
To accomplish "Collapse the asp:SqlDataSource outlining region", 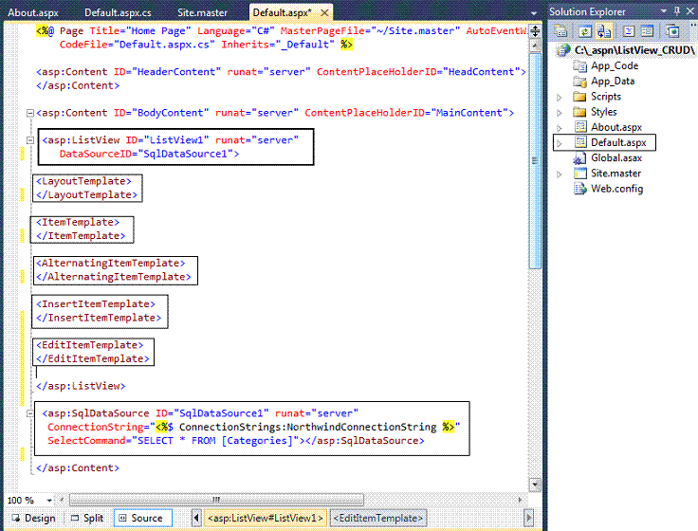I will [x=29, y=413].
